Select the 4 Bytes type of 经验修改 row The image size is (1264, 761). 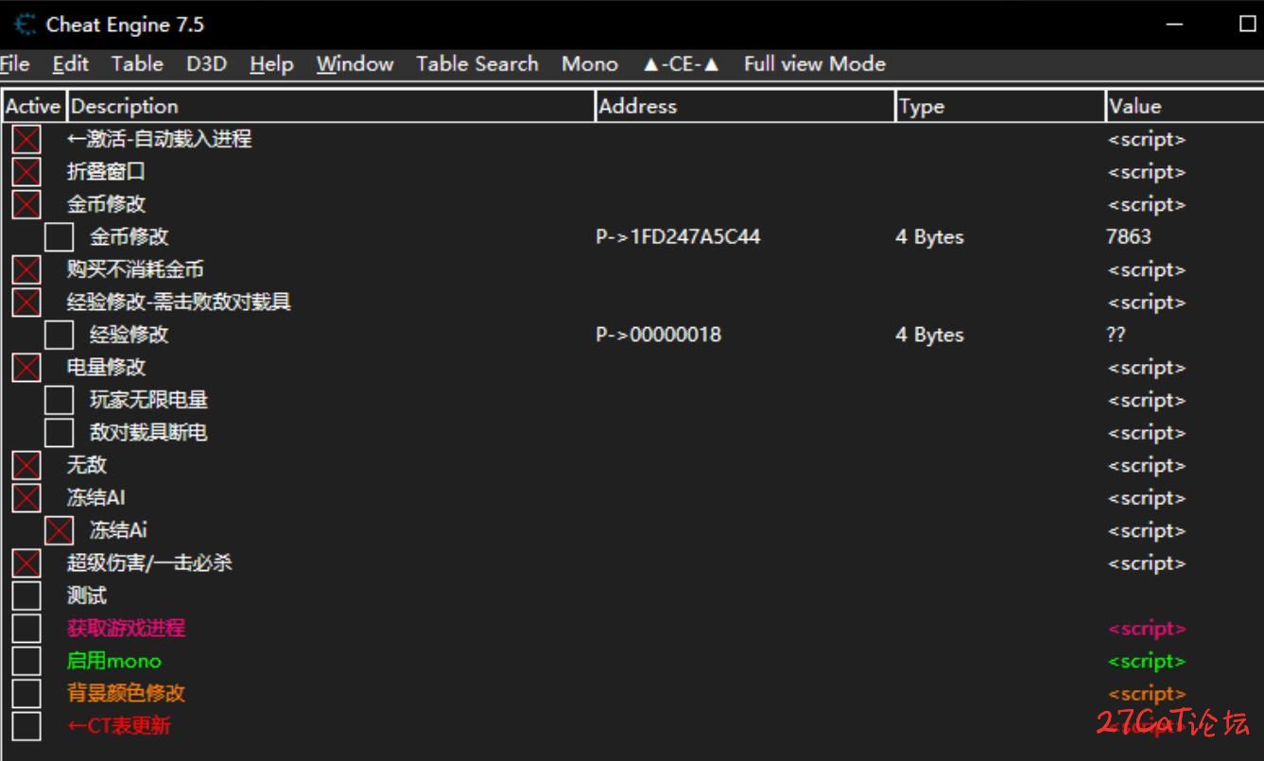click(929, 335)
